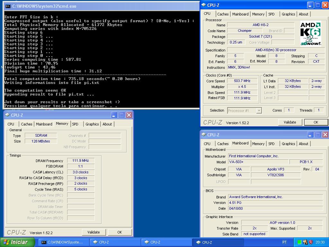Open Mainboard tab in CPU window
The height and width of the screenshot is (247, 329).
240,14
